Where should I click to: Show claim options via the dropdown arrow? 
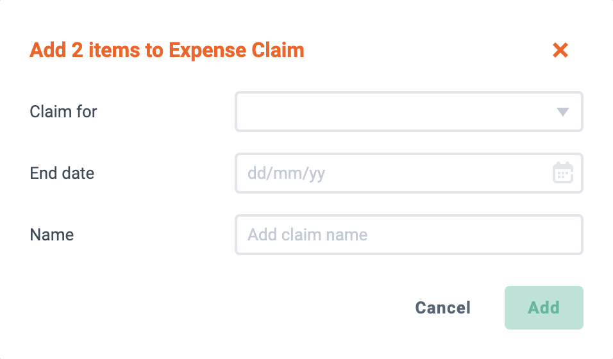pos(562,112)
